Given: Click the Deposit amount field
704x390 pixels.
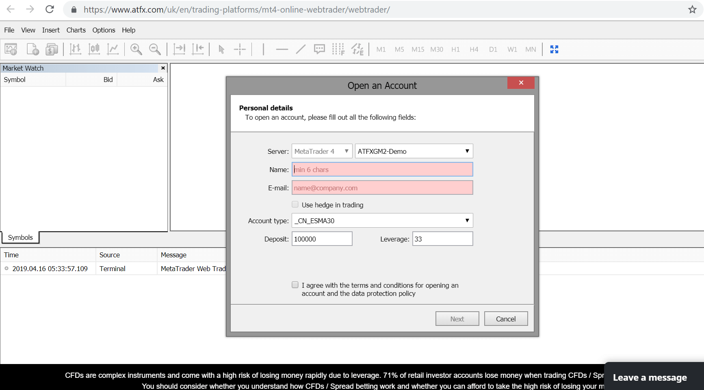Looking at the screenshot, I should click(x=322, y=239).
